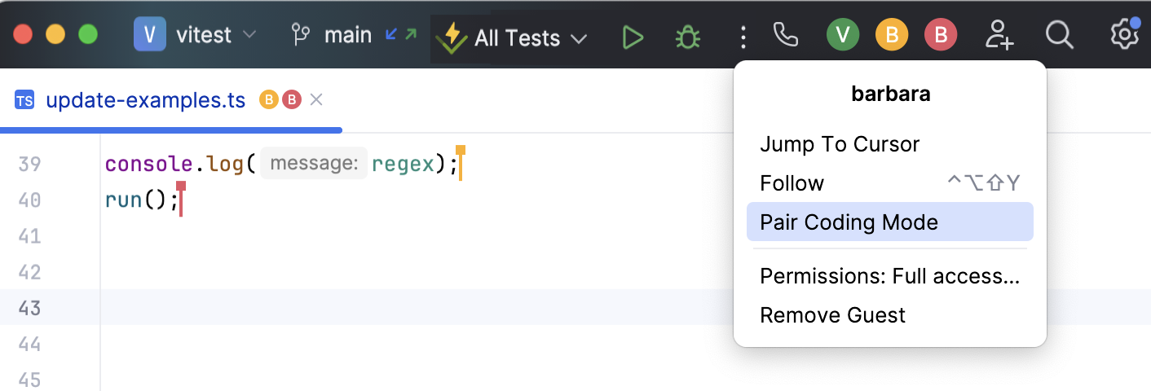The width and height of the screenshot is (1151, 391).
Task: Open the call phone icon
Action: (785, 35)
